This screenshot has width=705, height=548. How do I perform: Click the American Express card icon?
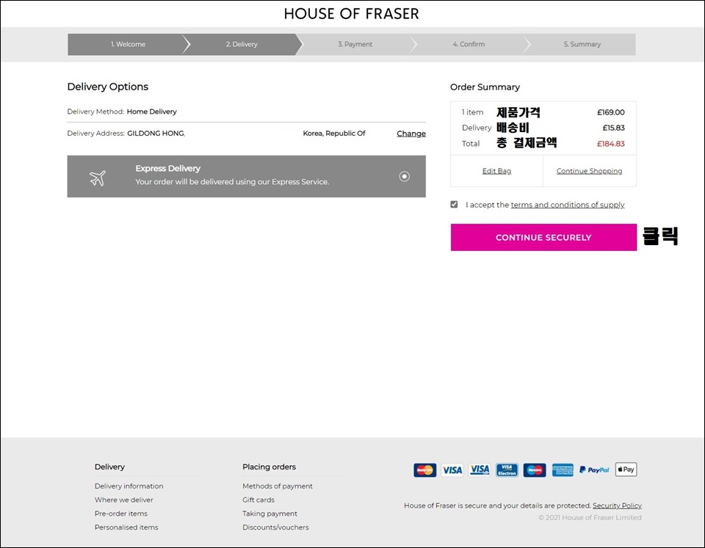563,470
